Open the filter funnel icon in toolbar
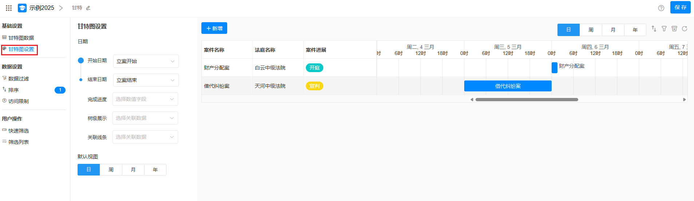This screenshot has width=694, height=201. tap(664, 29)
